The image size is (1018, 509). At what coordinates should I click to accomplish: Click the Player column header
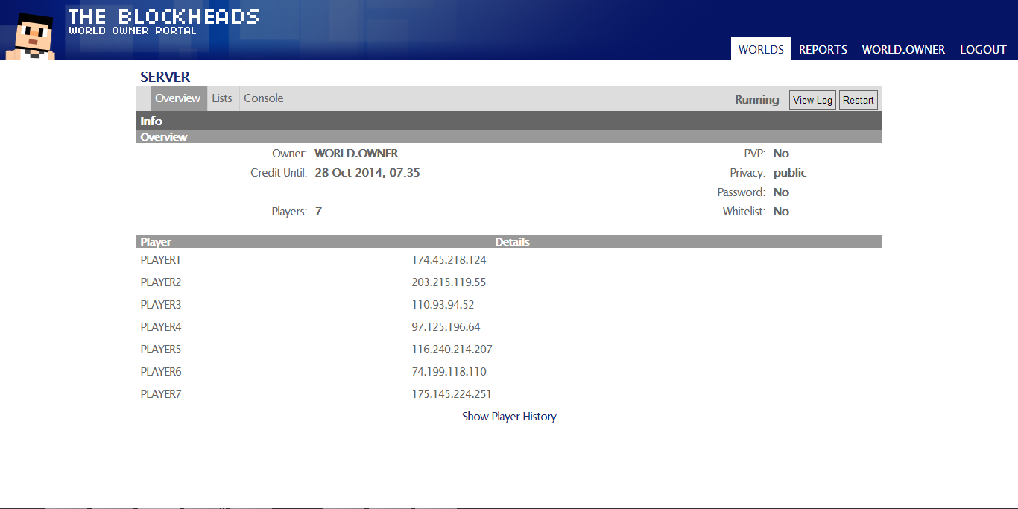(x=156, y=242)
